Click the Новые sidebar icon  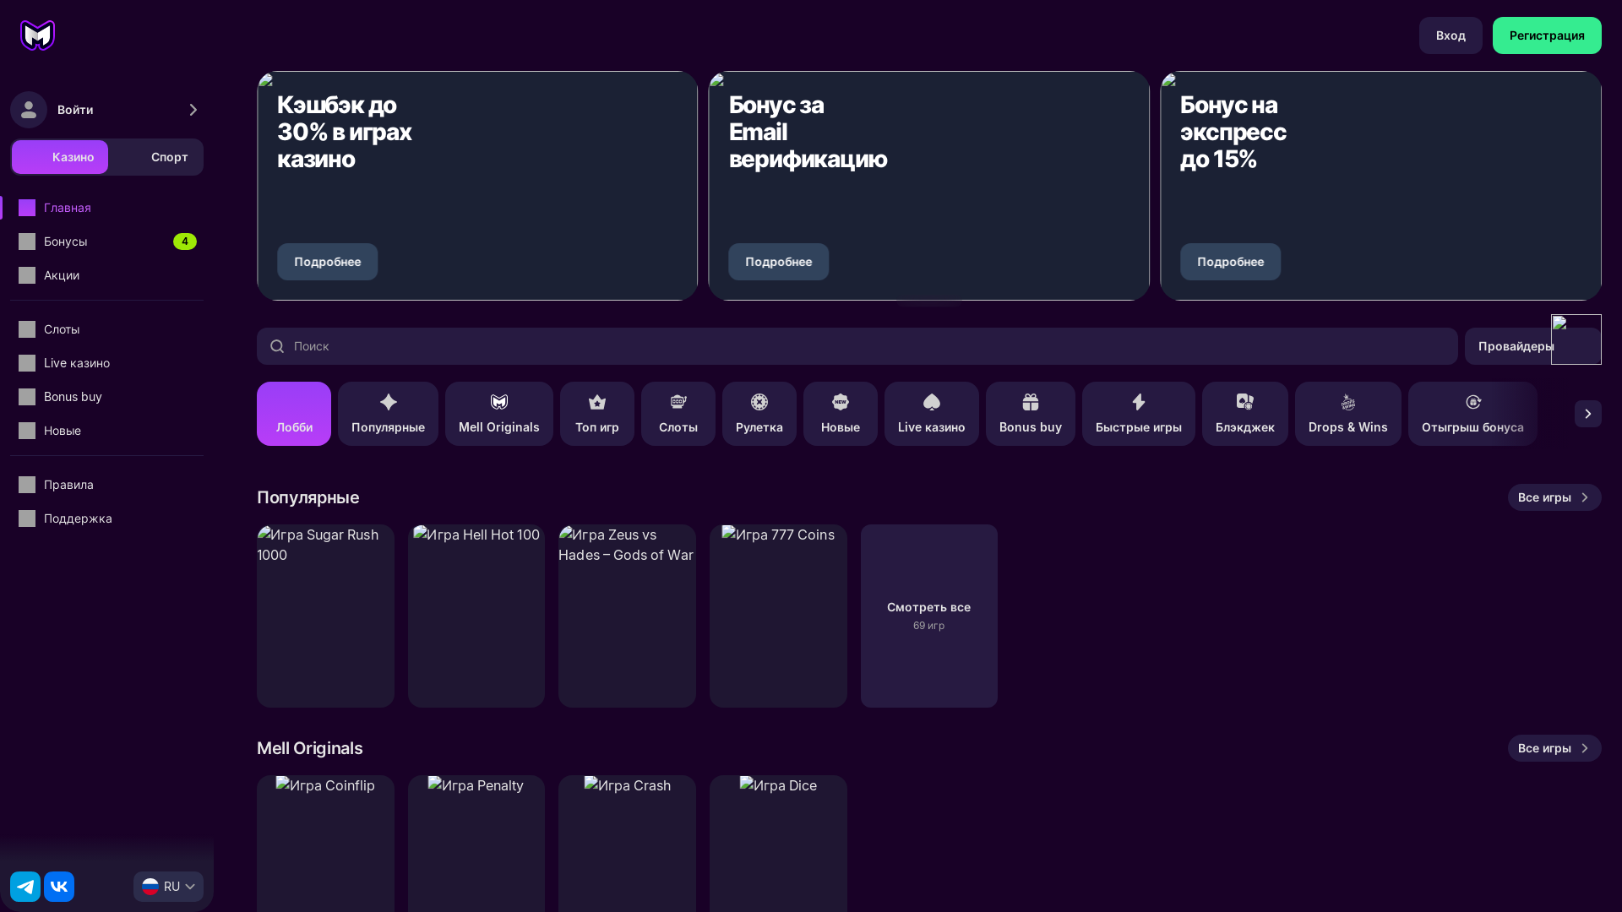tap(27, 431)
